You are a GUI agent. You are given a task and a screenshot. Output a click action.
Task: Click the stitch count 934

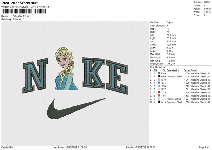click(164, 83)
